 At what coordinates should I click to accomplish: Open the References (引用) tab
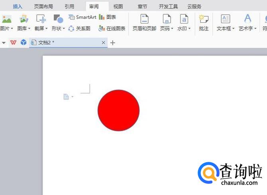(x=69, y=6)
